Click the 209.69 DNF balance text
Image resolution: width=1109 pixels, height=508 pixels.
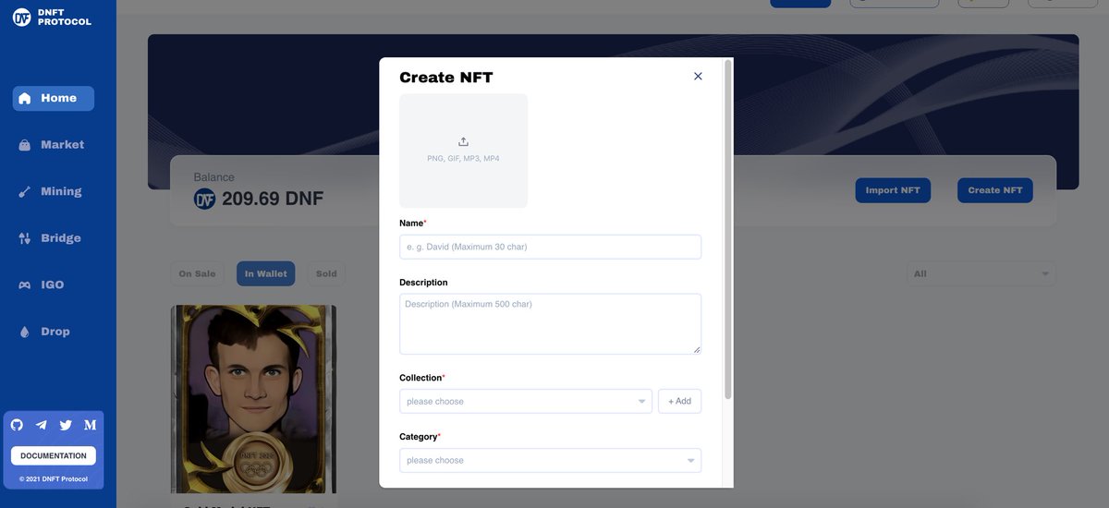coord(273,199)
